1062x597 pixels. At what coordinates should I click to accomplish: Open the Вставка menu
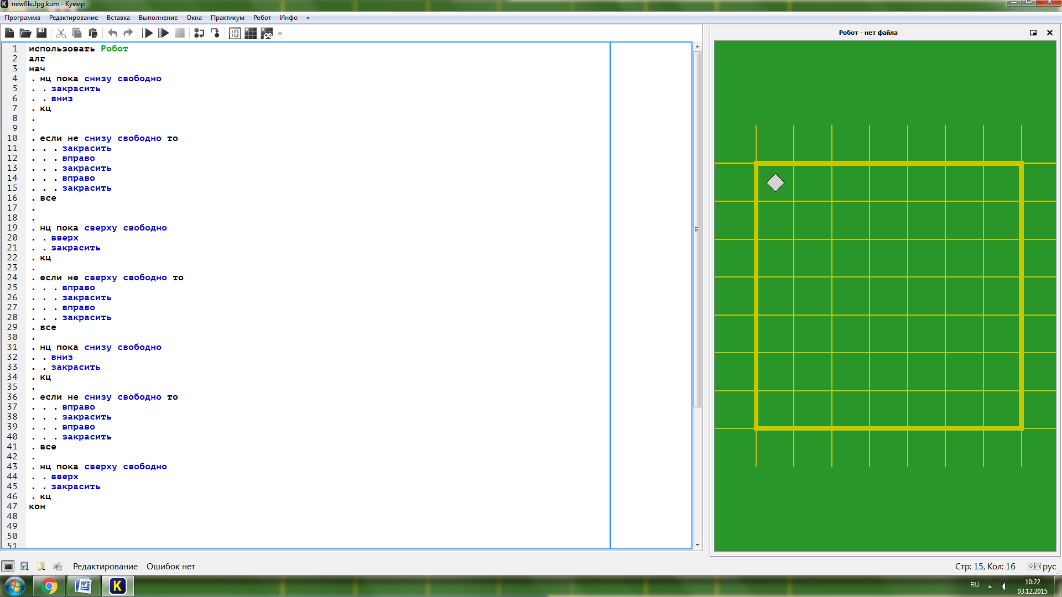(118, 18)
